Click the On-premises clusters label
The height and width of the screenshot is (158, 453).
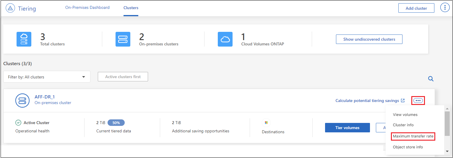click(159, 44)
